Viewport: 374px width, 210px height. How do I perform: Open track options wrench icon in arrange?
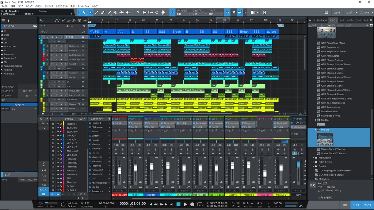point(41,21)
